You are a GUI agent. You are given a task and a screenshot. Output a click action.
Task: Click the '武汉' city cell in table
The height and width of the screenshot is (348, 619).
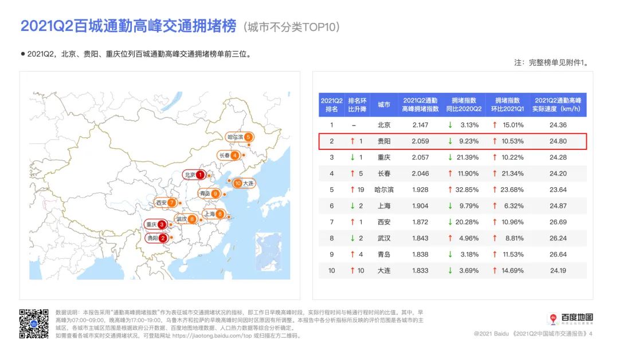383,238
